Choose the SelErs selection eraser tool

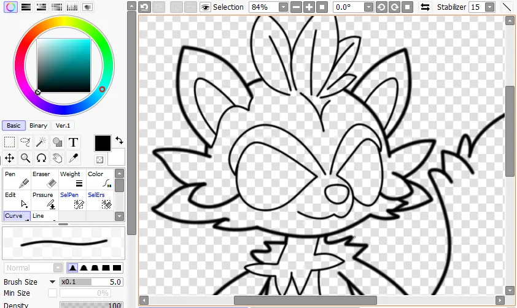click(100, 200)
